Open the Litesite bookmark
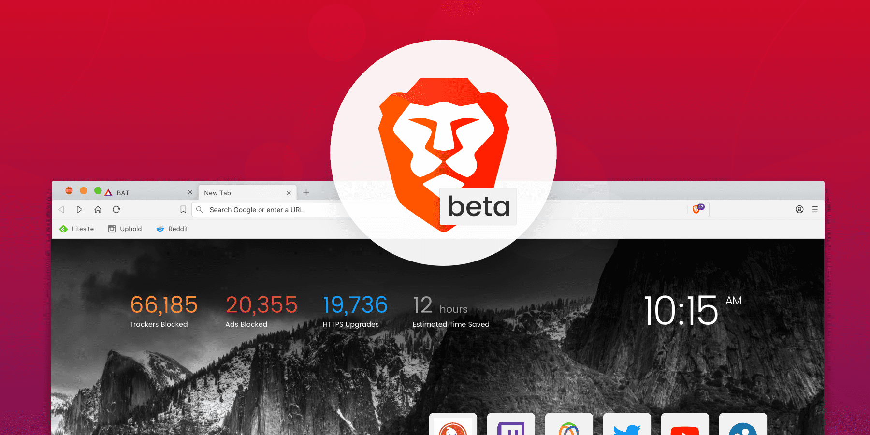The height and width of the screenshot is (435, 870). click(77, 229)
